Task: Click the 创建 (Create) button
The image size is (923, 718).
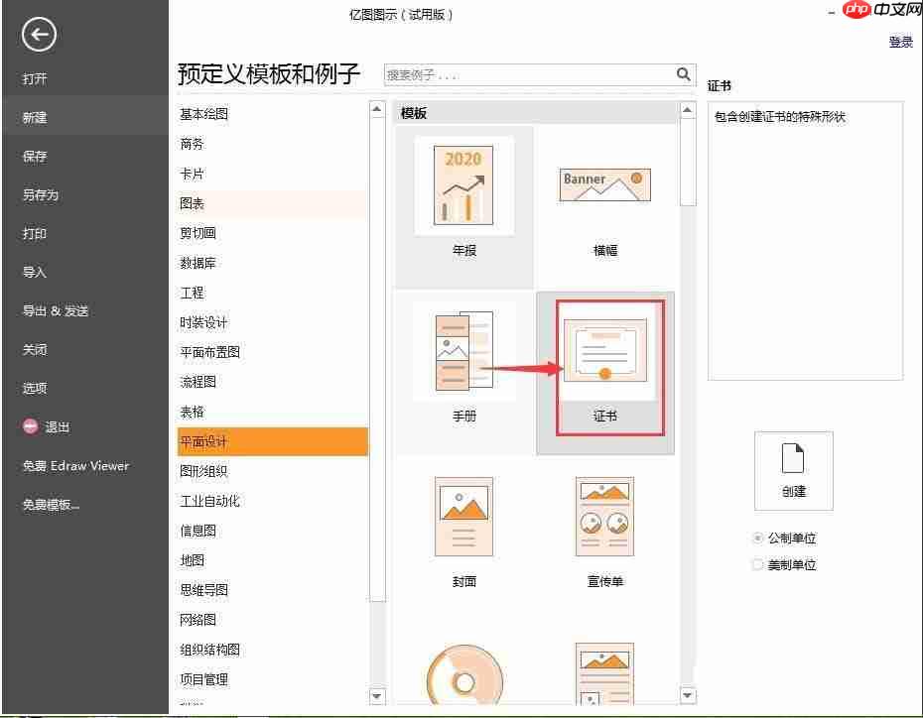Action: click(794, 471)
